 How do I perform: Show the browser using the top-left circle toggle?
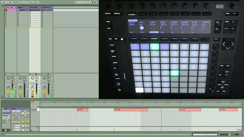click(x=2, y=6)
